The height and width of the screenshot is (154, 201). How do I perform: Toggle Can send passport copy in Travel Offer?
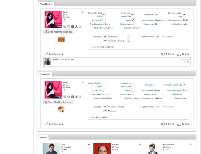[184, 84]
